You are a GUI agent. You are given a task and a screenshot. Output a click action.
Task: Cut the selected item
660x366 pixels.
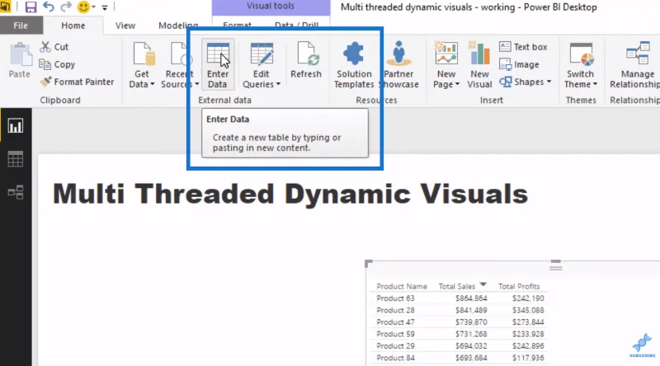coord(54,47)
